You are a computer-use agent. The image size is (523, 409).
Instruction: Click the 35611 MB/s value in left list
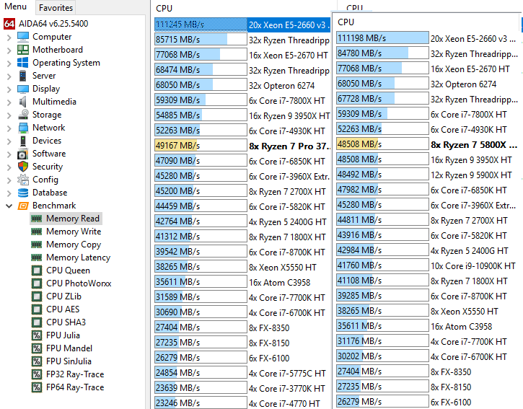[x=177, y=282]
